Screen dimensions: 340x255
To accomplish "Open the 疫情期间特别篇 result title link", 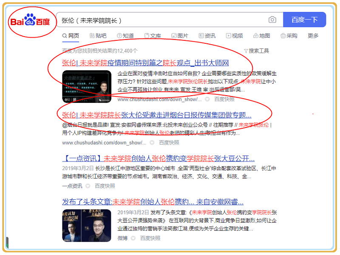I will [145, 63].
